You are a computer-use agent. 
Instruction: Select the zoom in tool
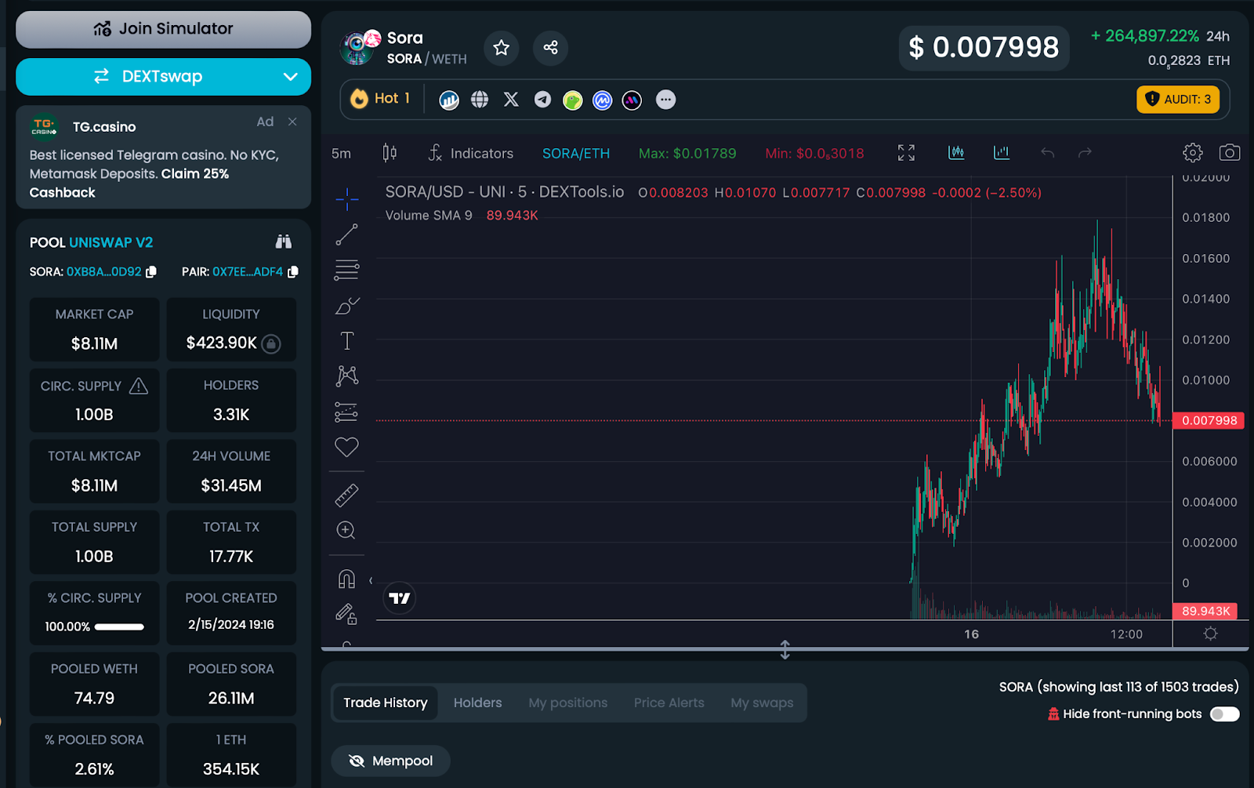[346, 531]
